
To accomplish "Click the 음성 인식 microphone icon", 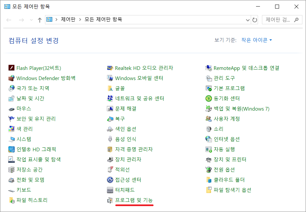I will pyautogui.click(x=110, y=139).
